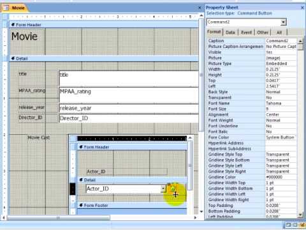Click the Actor_ID combo box in subform

click(x=126, y=188)
